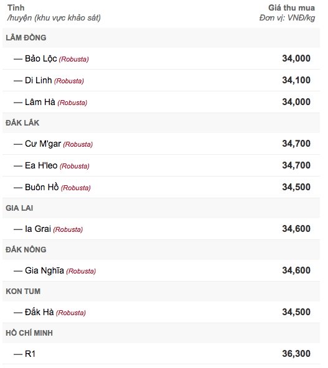The image size is (328, 368).
Task: Select the Buôn Hồ Robusta entry
Action: tap(161, 187)
